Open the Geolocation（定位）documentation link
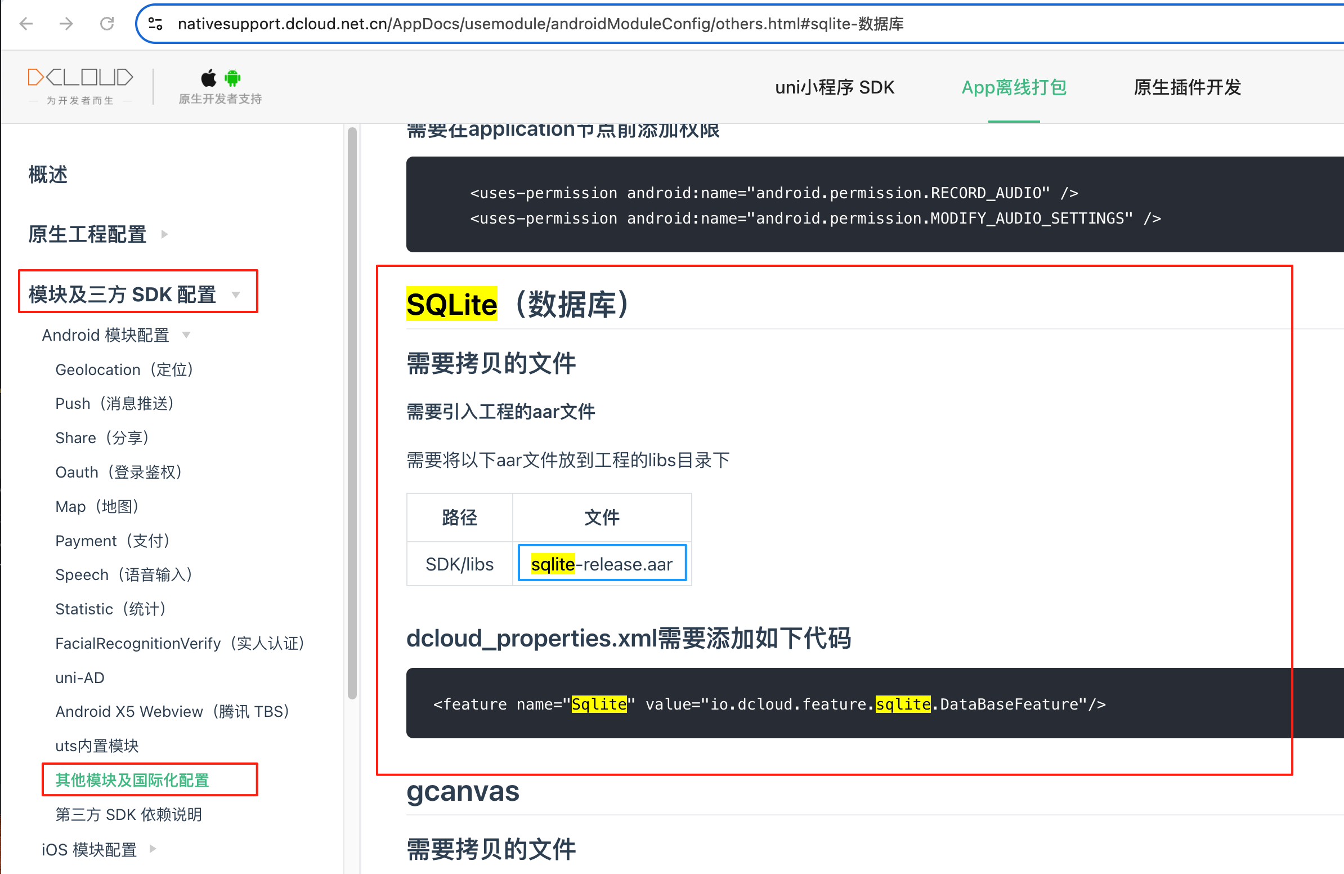Viewport: 1344px width, 874px height. coord(124,369)
